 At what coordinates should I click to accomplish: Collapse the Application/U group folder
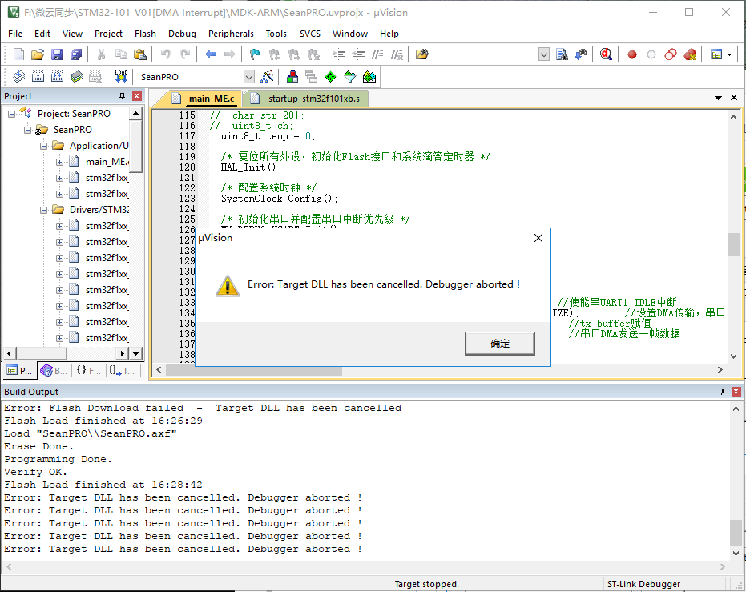coord(43,146)
